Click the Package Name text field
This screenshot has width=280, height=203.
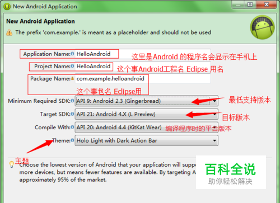[143, 78]
